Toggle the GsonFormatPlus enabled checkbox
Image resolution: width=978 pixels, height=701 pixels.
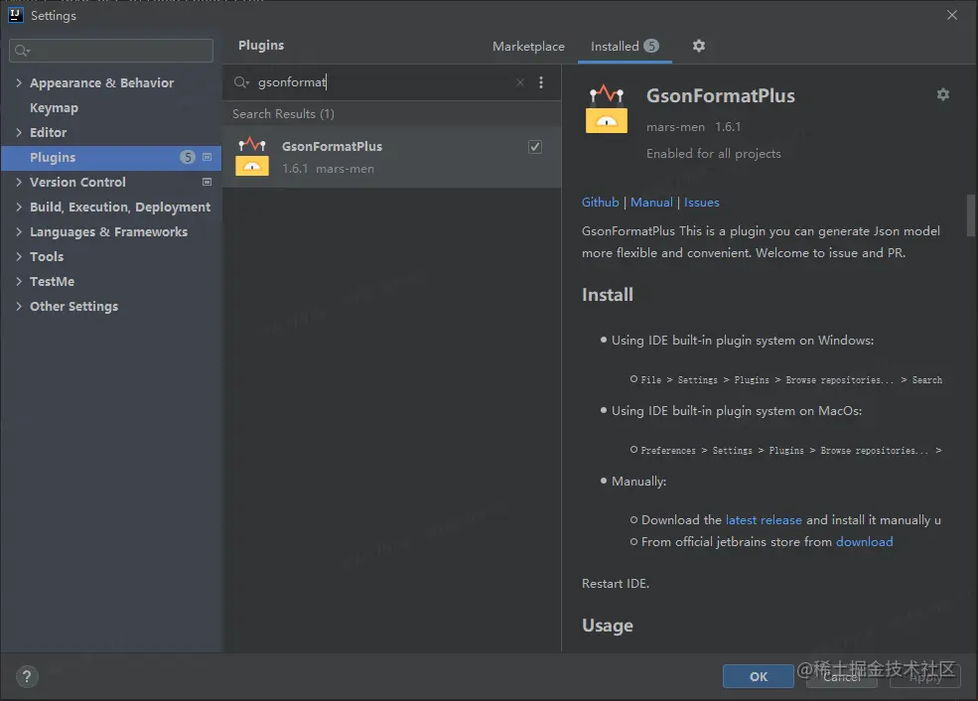pyautogui.click(x=535, y=147)
